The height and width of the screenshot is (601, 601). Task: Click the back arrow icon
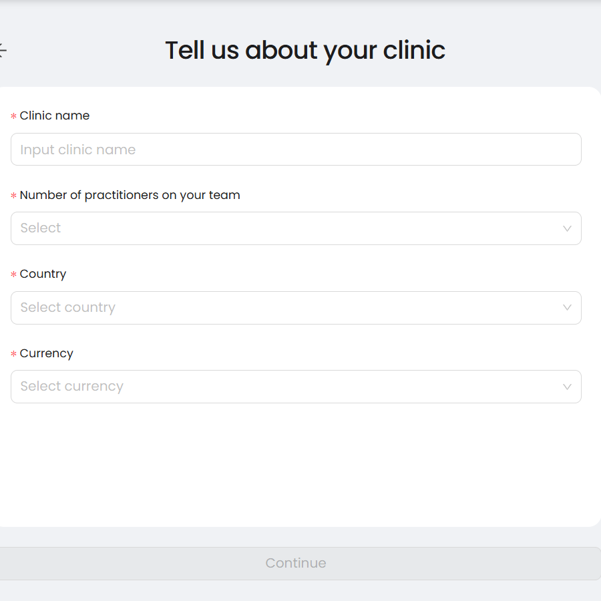click(x=3, y=50)
